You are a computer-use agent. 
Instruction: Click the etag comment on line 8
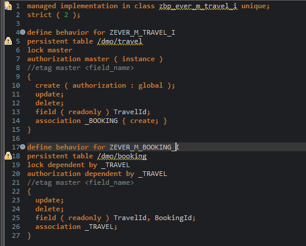pos(81,68)
